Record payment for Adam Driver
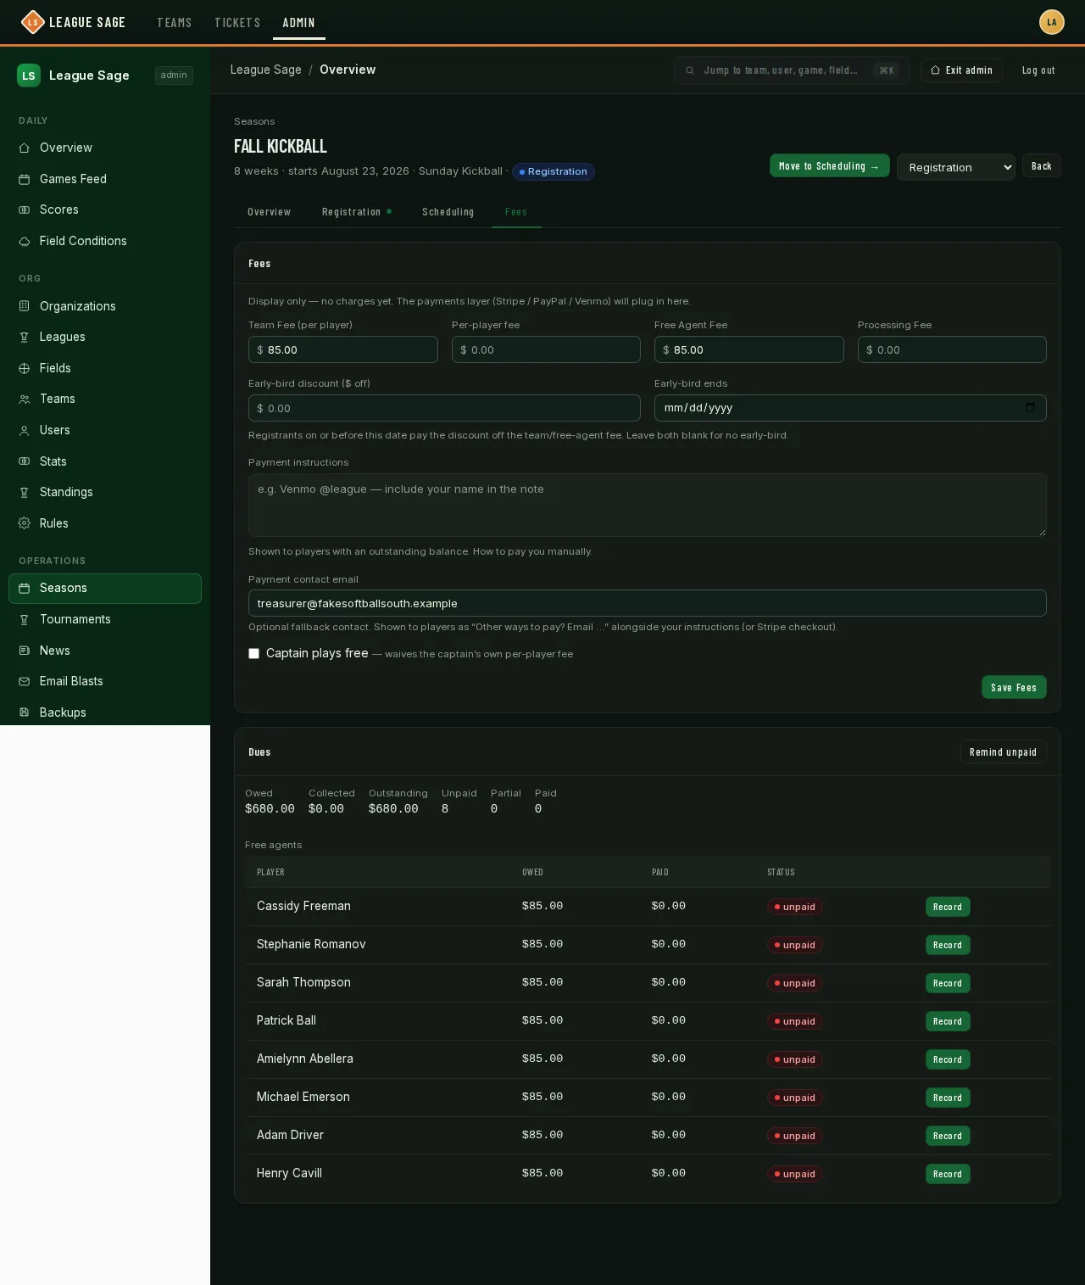The image size is (1085, 1285). [948, 1136]
